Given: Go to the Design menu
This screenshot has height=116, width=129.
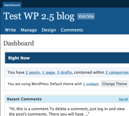Looking at the screenshot, I should (x=49, y=30).
